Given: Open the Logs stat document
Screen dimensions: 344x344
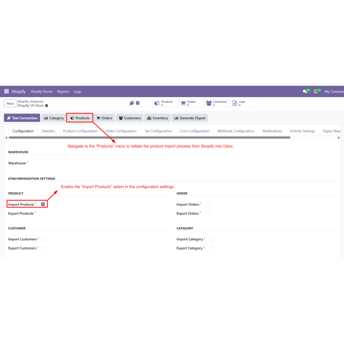Looking at the screenshot, I should (243, 103).
